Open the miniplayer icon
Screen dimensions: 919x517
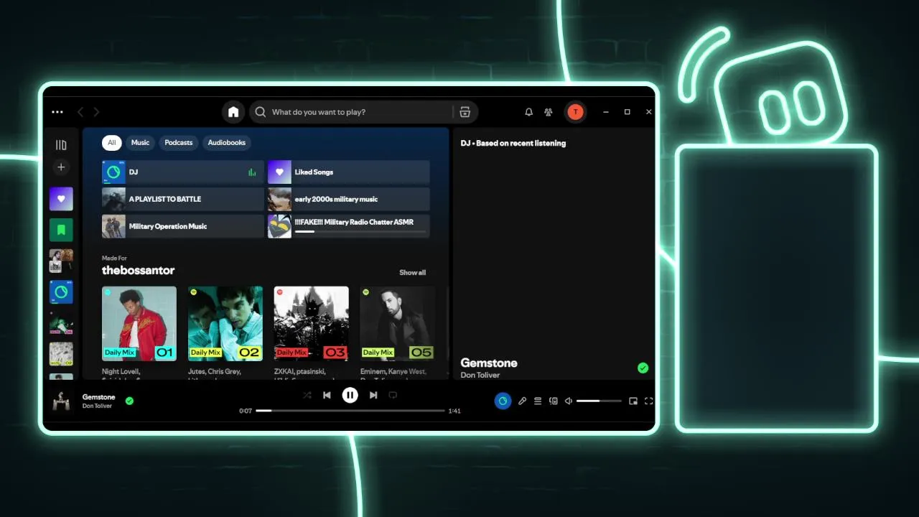[x=633, y=401]
